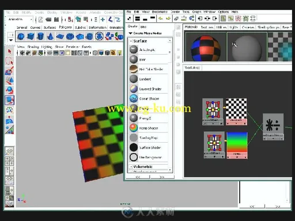The height and width of the screenshot is (221, 295).
Task: Select the lasso tool in the toolbox
Action: coord(9,61)
